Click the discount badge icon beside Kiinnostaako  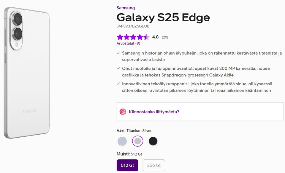123,112
